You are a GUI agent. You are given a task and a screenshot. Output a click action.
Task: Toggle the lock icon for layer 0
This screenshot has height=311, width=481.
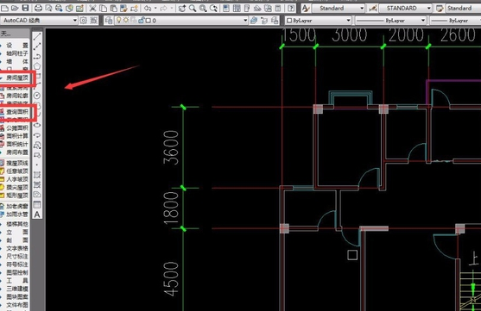[141, 21]
